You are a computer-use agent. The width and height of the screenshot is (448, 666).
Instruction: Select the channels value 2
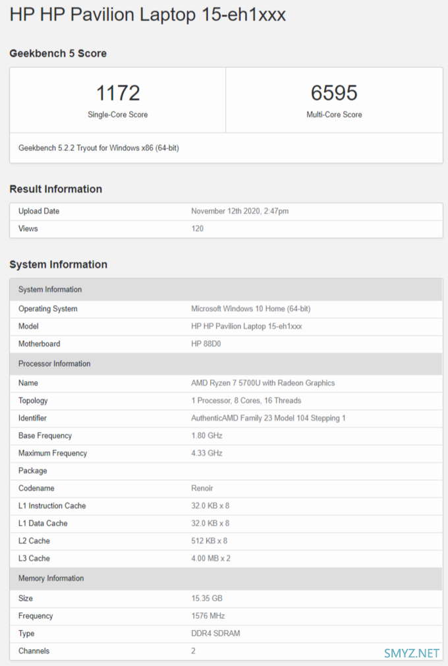click(x=194, y=651)
